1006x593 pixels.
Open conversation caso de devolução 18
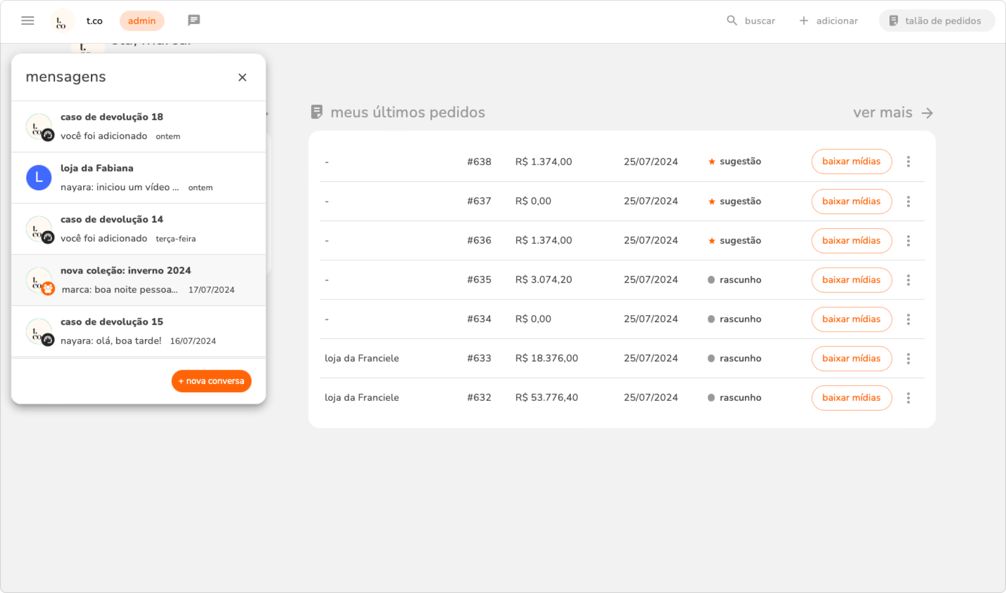pyautogui.click(x=139, y=126)
